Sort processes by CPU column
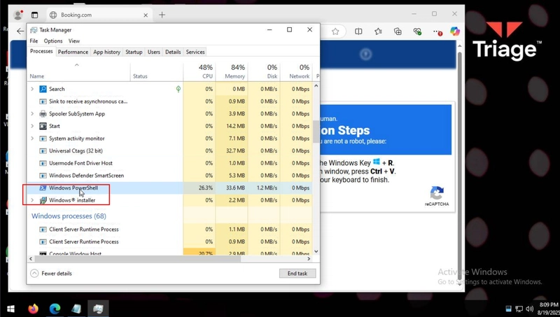Screen dimensions: 560x317 [x=199, y=72]
